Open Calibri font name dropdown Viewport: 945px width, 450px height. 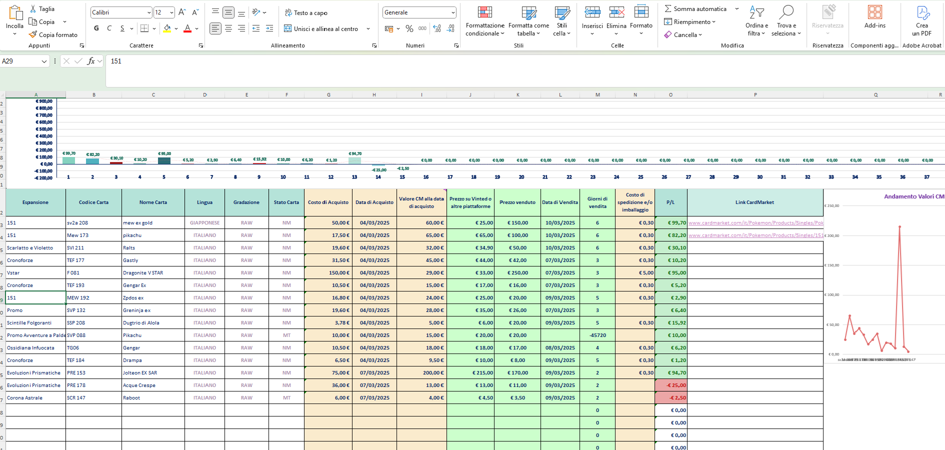coord(149,12)
